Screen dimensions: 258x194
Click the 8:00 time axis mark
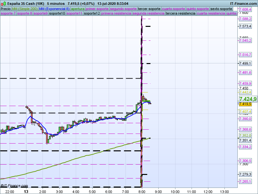(142, 191)
